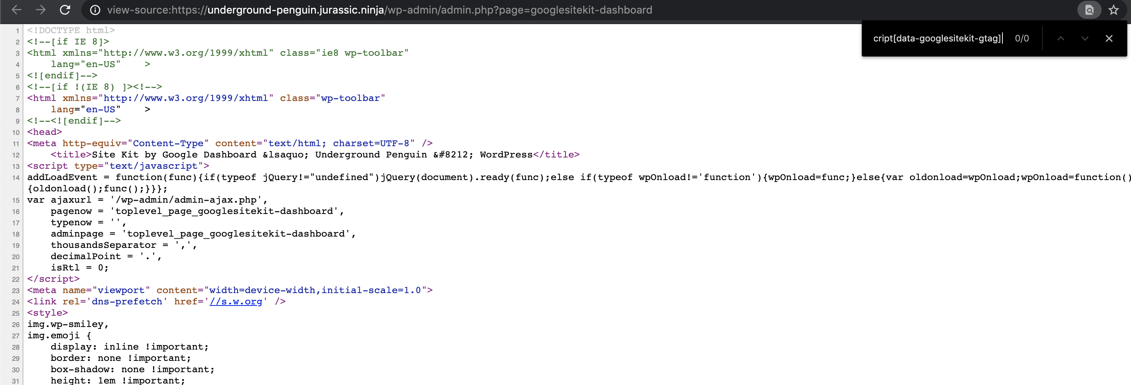Screen dimensions: 1131x385
Task: Click the 'typenow' variable line
Action: click(x=88, y=223)
